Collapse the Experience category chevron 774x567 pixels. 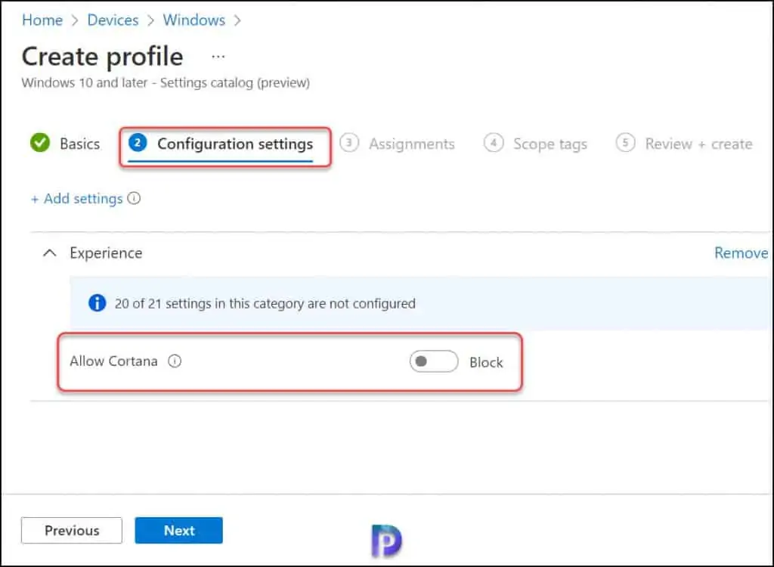(49, 253)
